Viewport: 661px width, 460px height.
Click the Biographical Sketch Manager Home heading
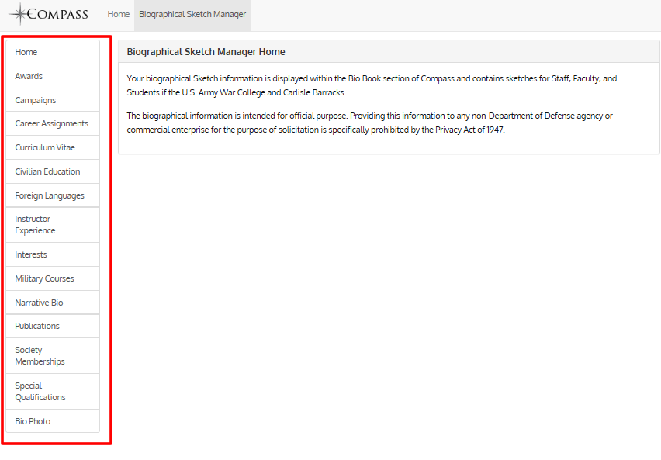point(206,52)
